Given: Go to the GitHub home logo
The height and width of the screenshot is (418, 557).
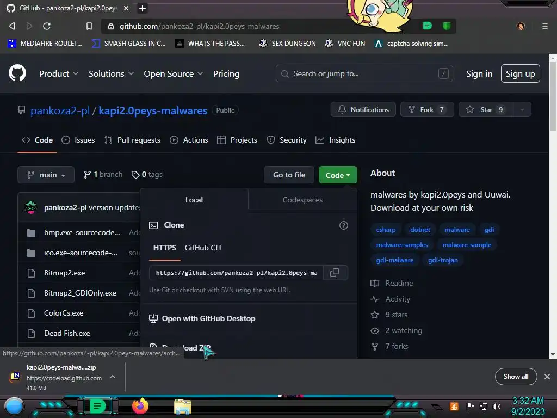Looking at the screenshot, I should click(x=17, y=73).
